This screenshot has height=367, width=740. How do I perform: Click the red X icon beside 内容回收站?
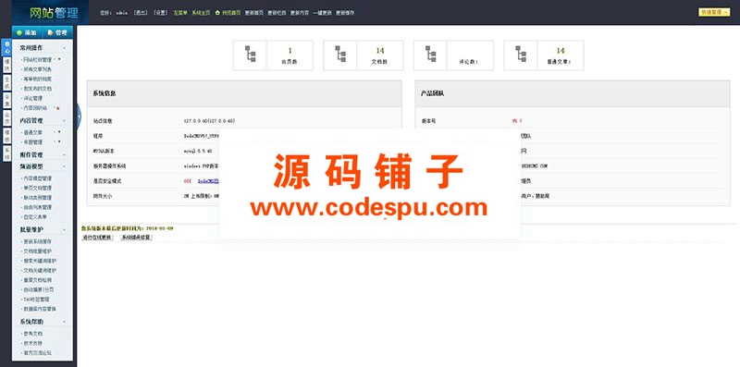58,108
